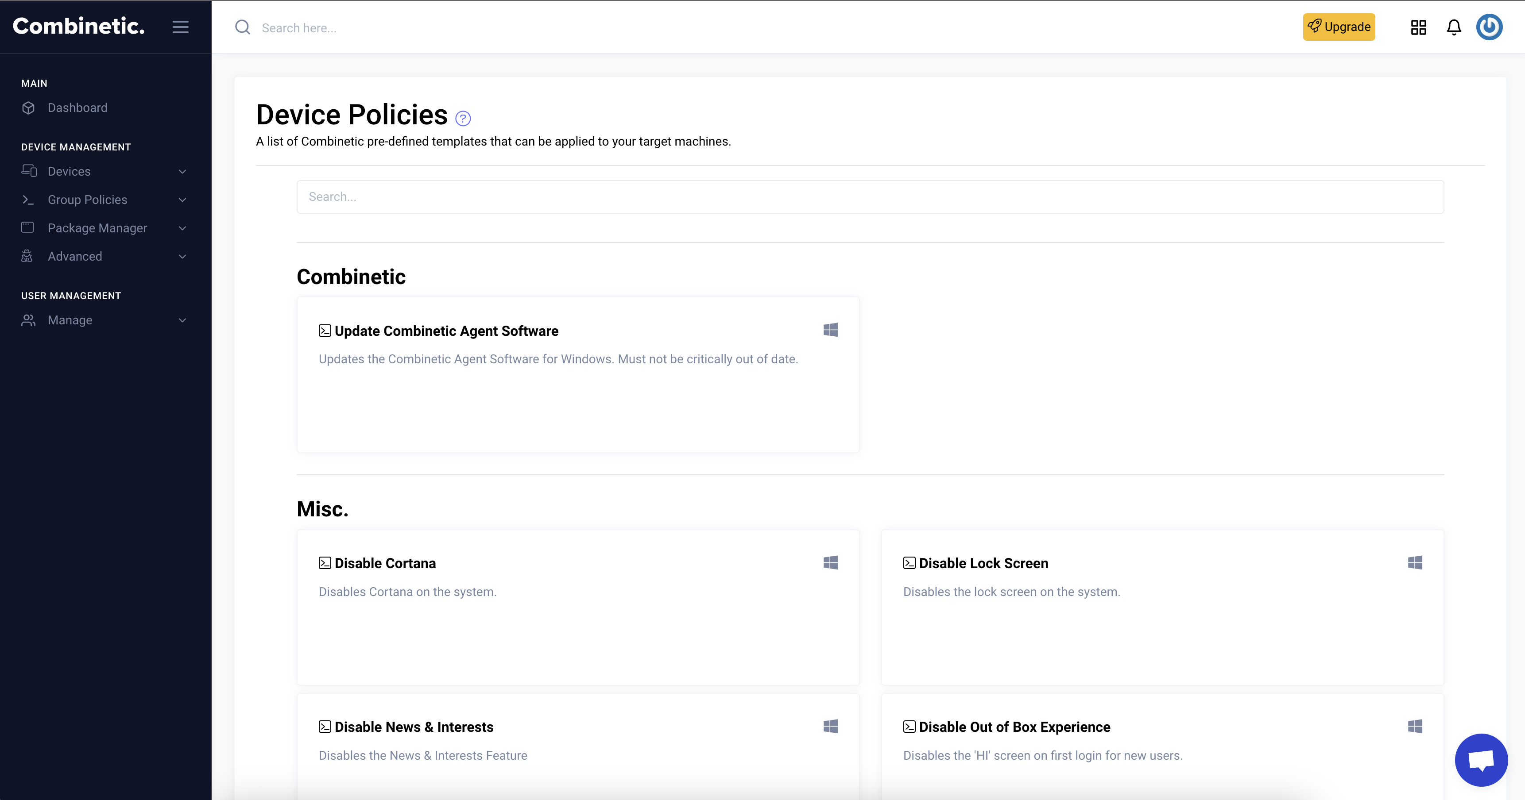This screenshot has height=800, width=1525.
Task: Click the Device Policies page title
Action: click(352, 115)
